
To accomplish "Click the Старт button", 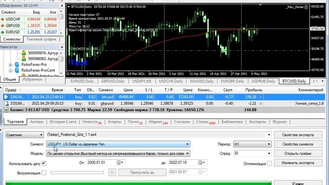I will (298, 183).
